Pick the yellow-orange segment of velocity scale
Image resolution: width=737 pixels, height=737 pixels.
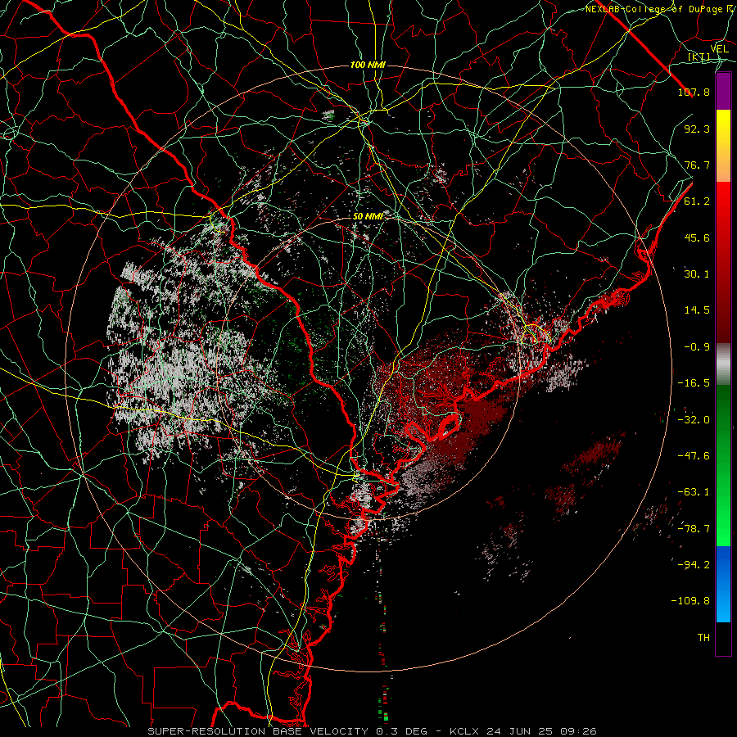tap(723, 146)
